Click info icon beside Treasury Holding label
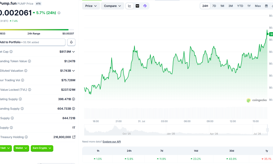 click(26, 137)
